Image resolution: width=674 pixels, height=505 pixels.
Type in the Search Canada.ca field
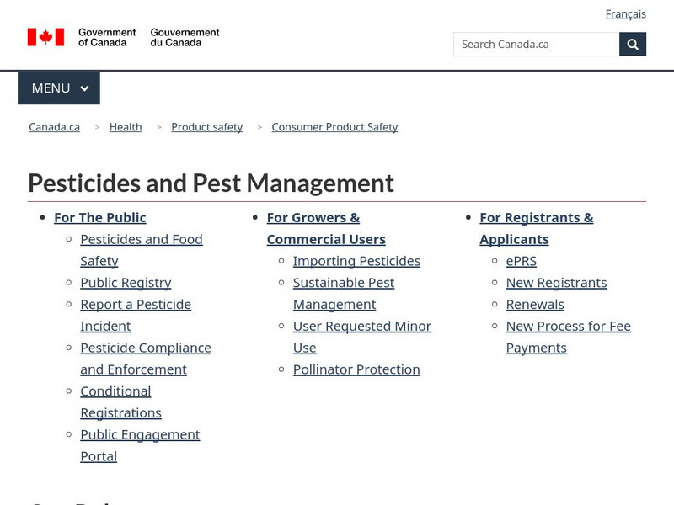tap(536, 44)
